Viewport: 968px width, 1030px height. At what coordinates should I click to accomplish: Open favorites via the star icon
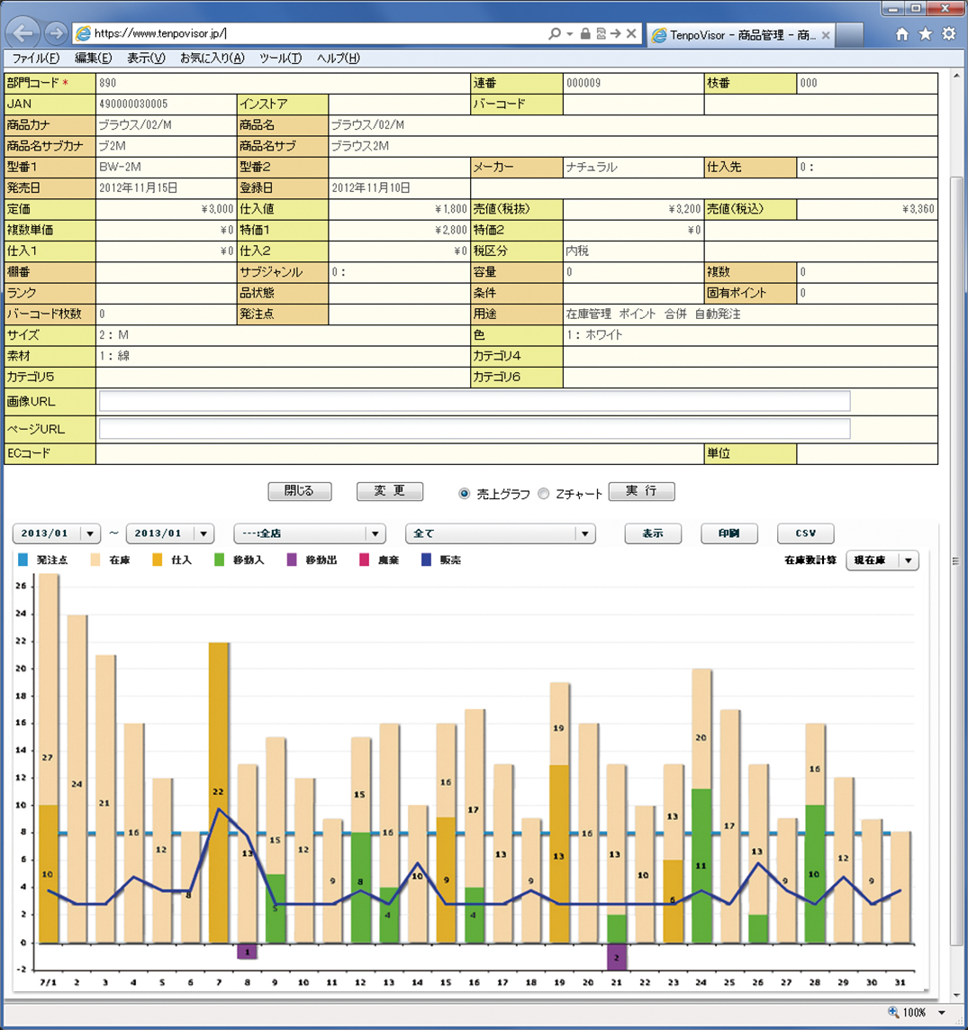click(925, 34)
